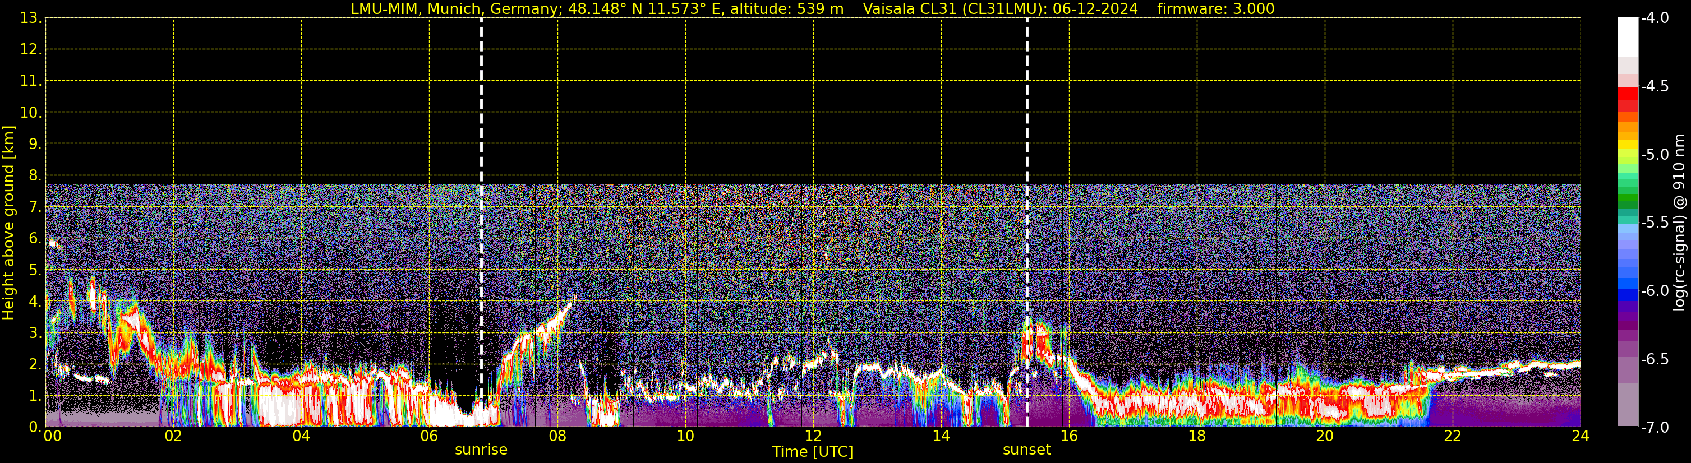Click the 13 km height tick label

click(x=30, y=18)
